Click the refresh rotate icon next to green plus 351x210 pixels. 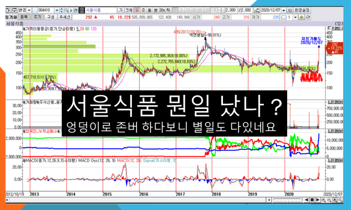(308, 17)
